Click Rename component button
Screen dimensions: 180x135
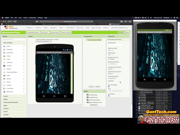[x=91, y=87]
